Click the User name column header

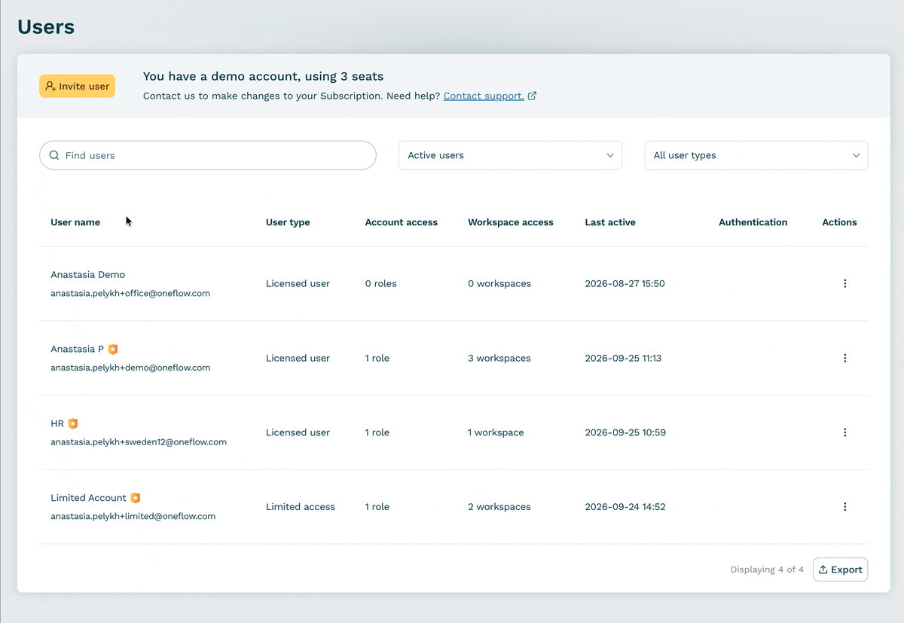75,222
